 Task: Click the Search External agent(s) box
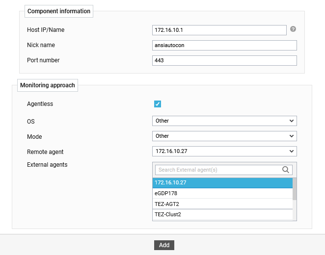coord(224,170)
